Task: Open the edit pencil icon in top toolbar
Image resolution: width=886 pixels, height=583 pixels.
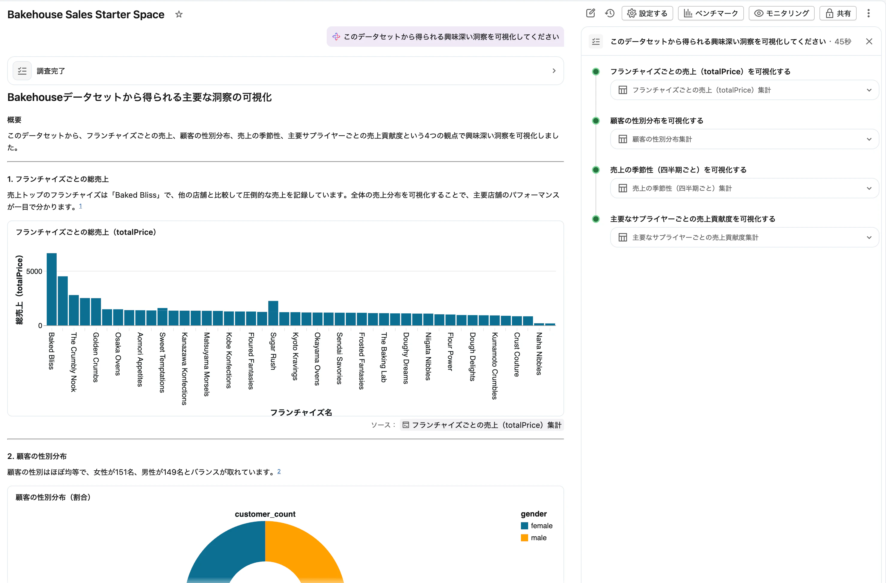Action: coord(590,13)
